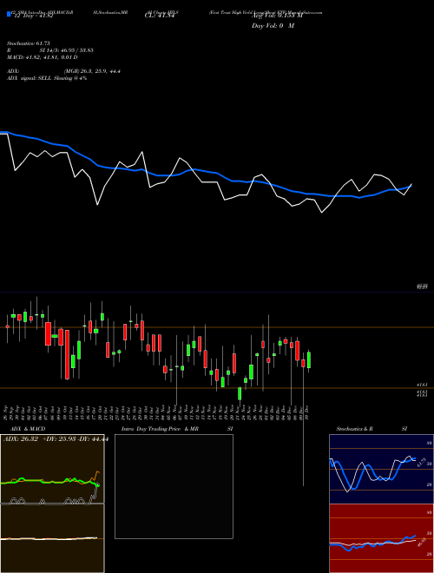Click the blue stochastics chart panel
This screenshot has height=573, width=434.
(x=381, y=469)
